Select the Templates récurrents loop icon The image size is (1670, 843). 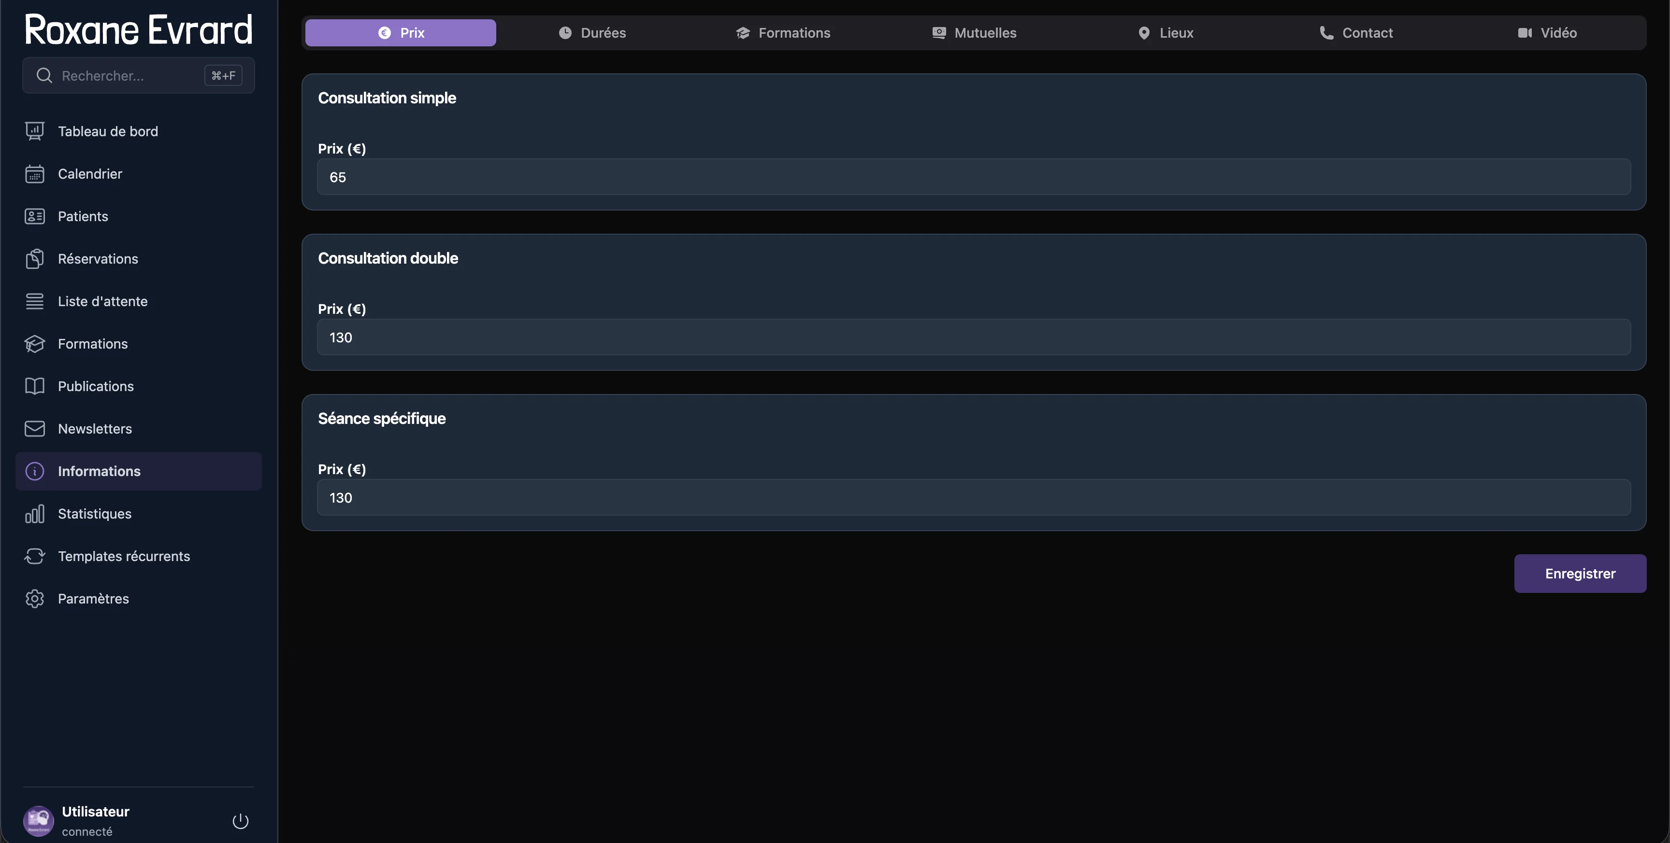(x=34, y=556)
